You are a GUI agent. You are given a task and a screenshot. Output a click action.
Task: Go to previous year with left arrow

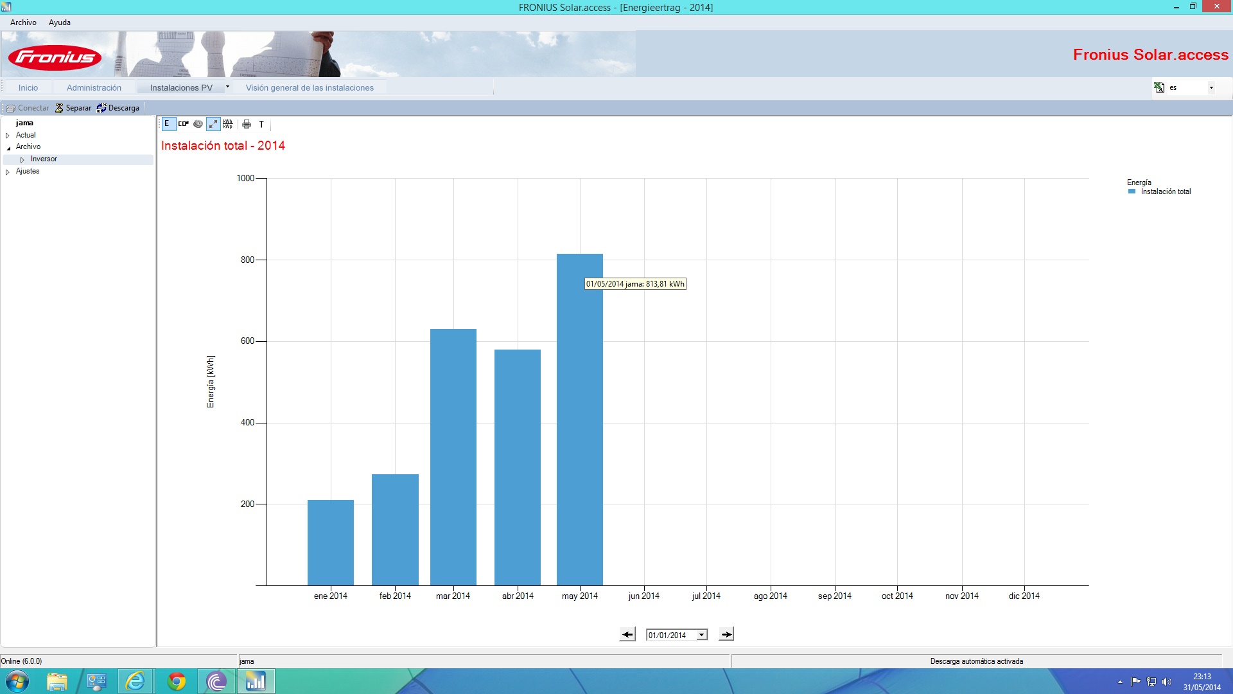point(627,634)
